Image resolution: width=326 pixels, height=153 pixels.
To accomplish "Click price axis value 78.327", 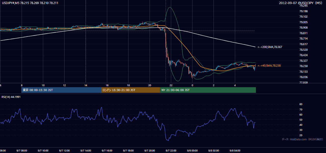I will (303, 61).
